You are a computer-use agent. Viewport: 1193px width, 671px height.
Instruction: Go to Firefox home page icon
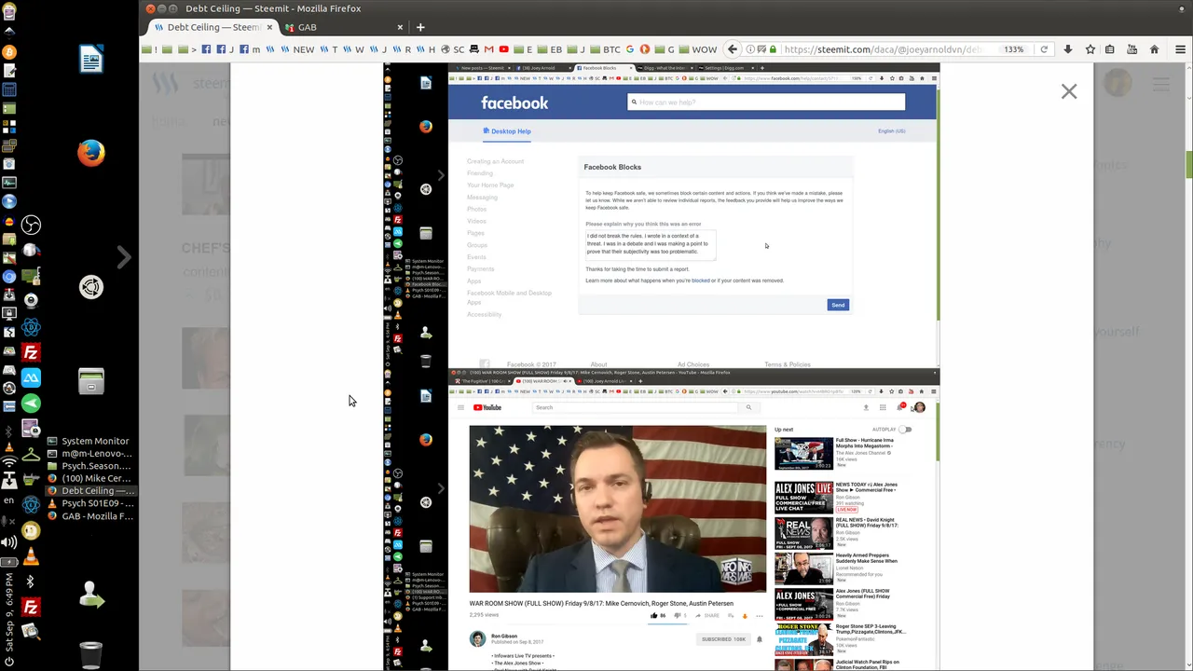tap(1154, 49)
